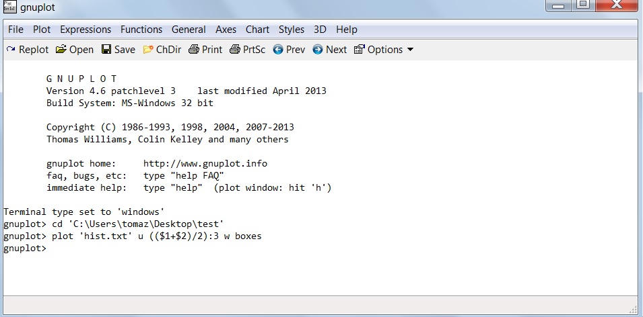The height and width of the screenshot is (317, 643).
Task: Click the "plot 'hist.txt'" command line
Action: 133,236
